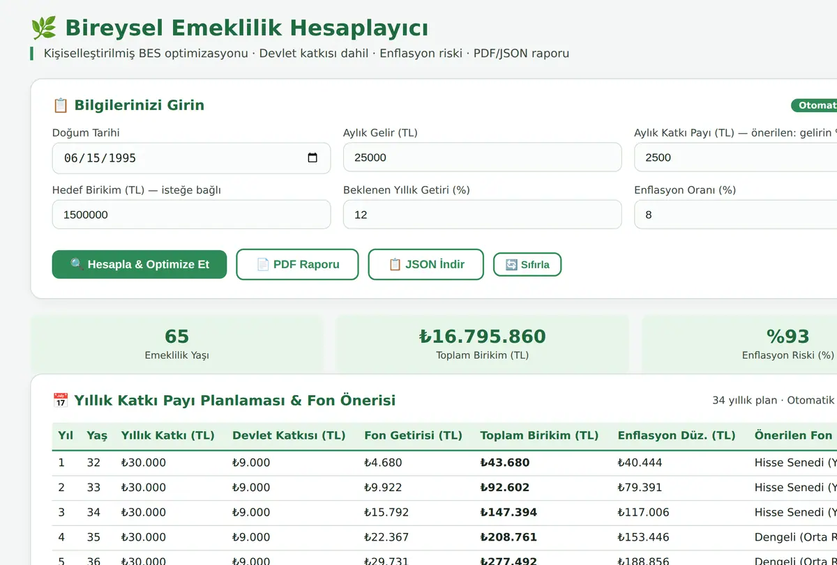Focus the Doğum Tarihi date field
837x565 pixels.
(191, 158)
